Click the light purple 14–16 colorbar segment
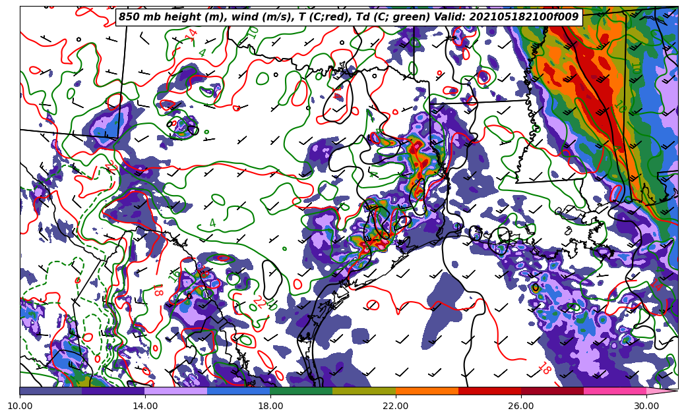 point(176,391)
